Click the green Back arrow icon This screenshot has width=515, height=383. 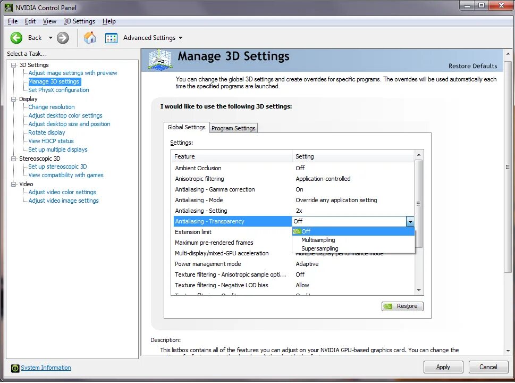(x=16, y=38)
